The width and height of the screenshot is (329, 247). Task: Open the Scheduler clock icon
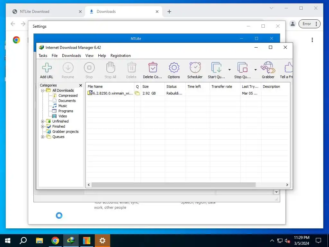tap(195, 68)
